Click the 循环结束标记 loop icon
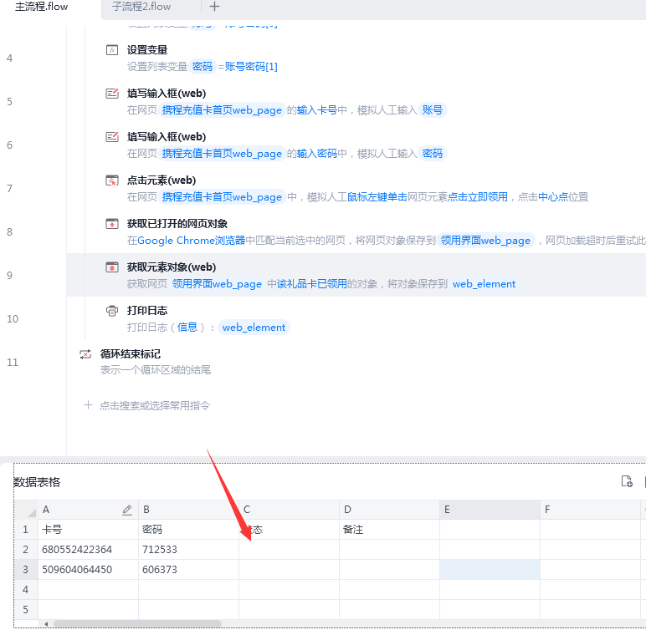646x630 pixels. click(85, 354)
